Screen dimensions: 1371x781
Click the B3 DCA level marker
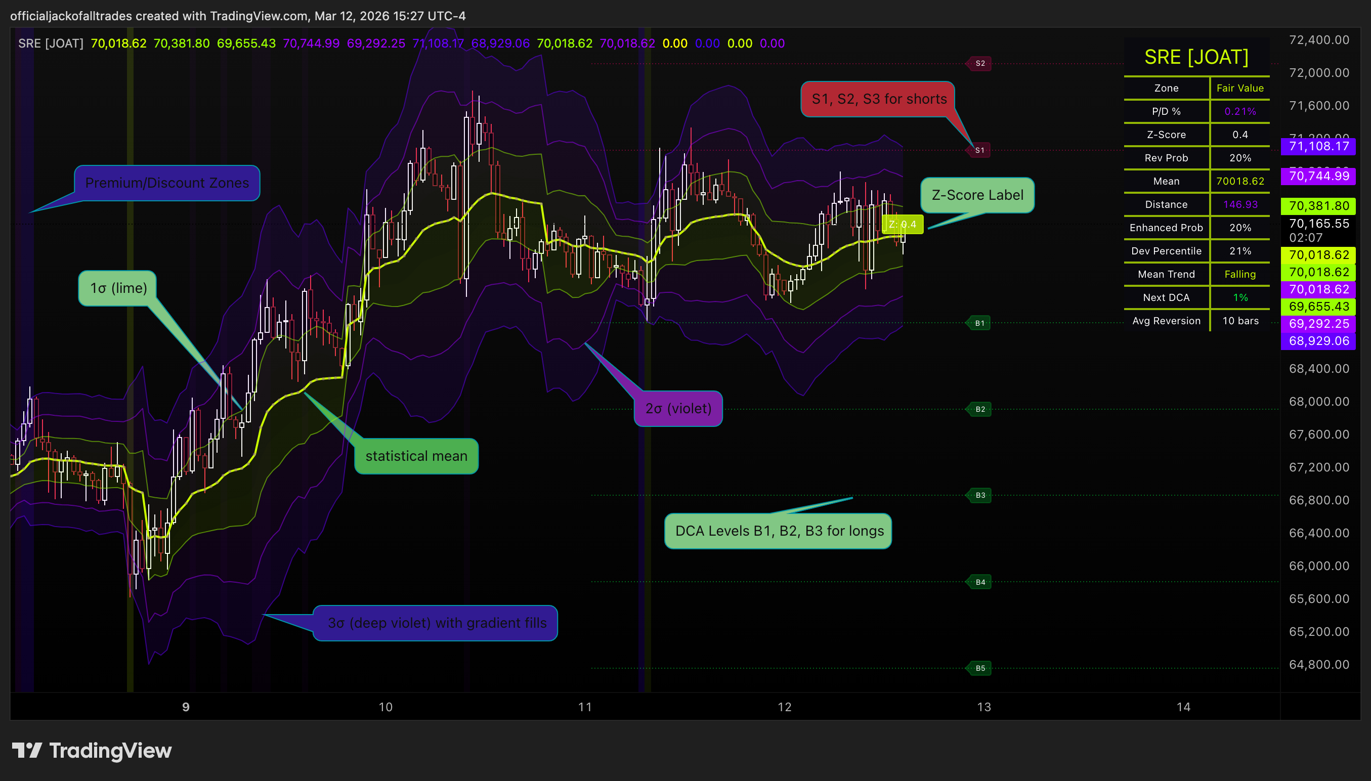pyautogui.click(x=979, y=495)
